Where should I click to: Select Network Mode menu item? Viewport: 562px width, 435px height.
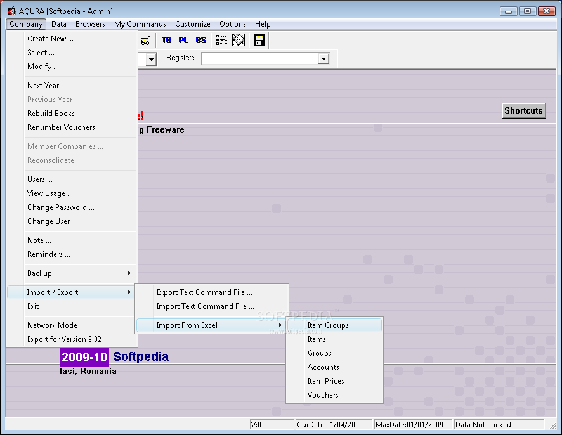pos(72,325)
